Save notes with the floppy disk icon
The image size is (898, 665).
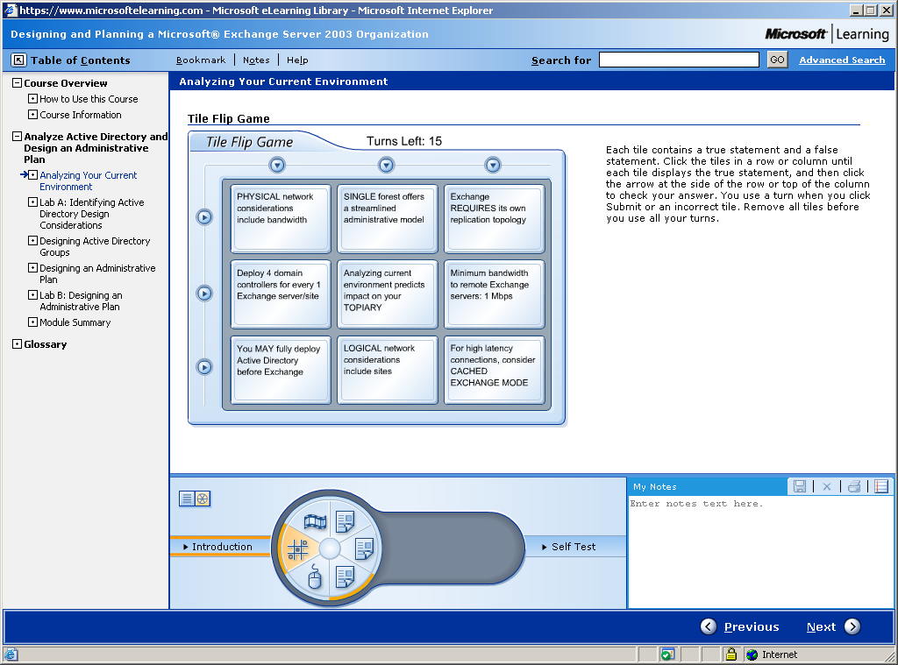point(800,486)
